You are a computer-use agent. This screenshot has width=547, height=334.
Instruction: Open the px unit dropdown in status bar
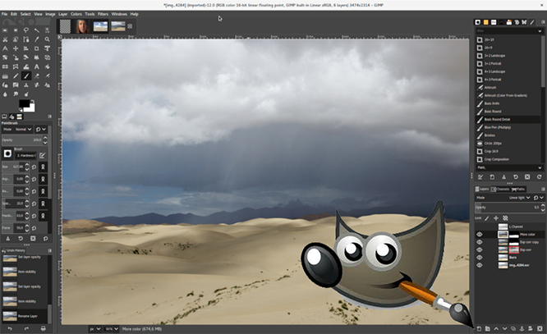[x=95, y=329]
